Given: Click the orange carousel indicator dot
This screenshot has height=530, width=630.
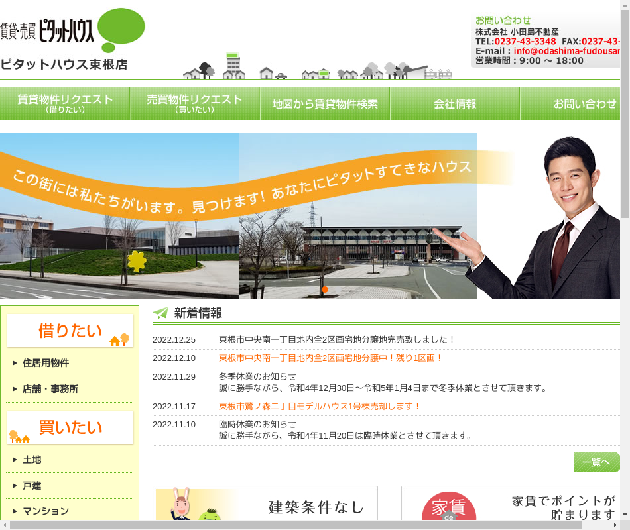Looking at the screenshot, I should coord(325,290).
